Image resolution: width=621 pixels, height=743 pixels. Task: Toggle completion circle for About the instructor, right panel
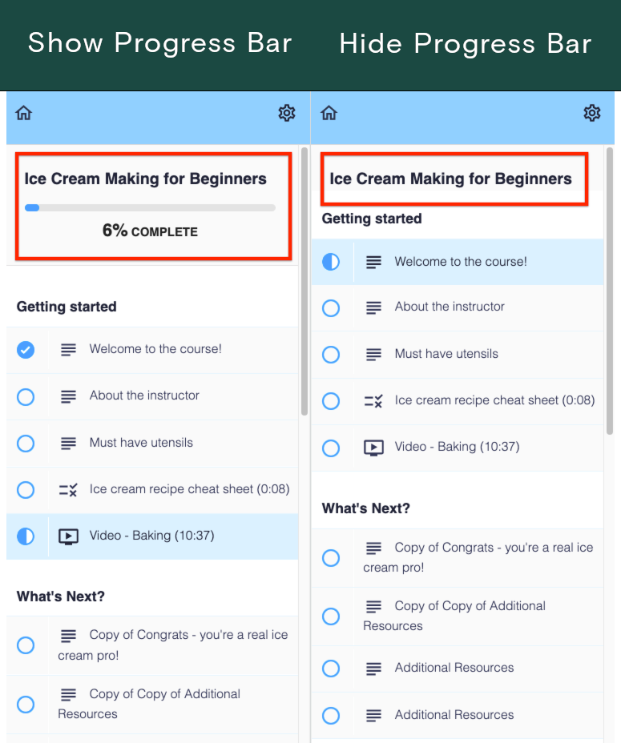pyautogui.click(x=331, y=308)
